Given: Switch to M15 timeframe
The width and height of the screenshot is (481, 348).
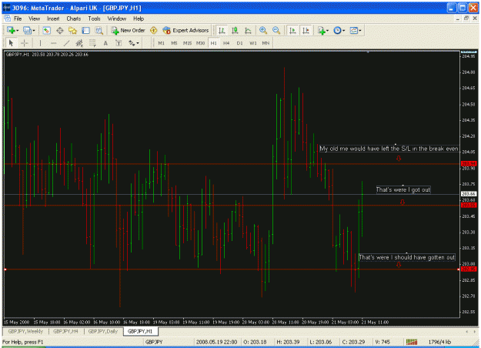Looking at the screenshot, I should (187, 43).
